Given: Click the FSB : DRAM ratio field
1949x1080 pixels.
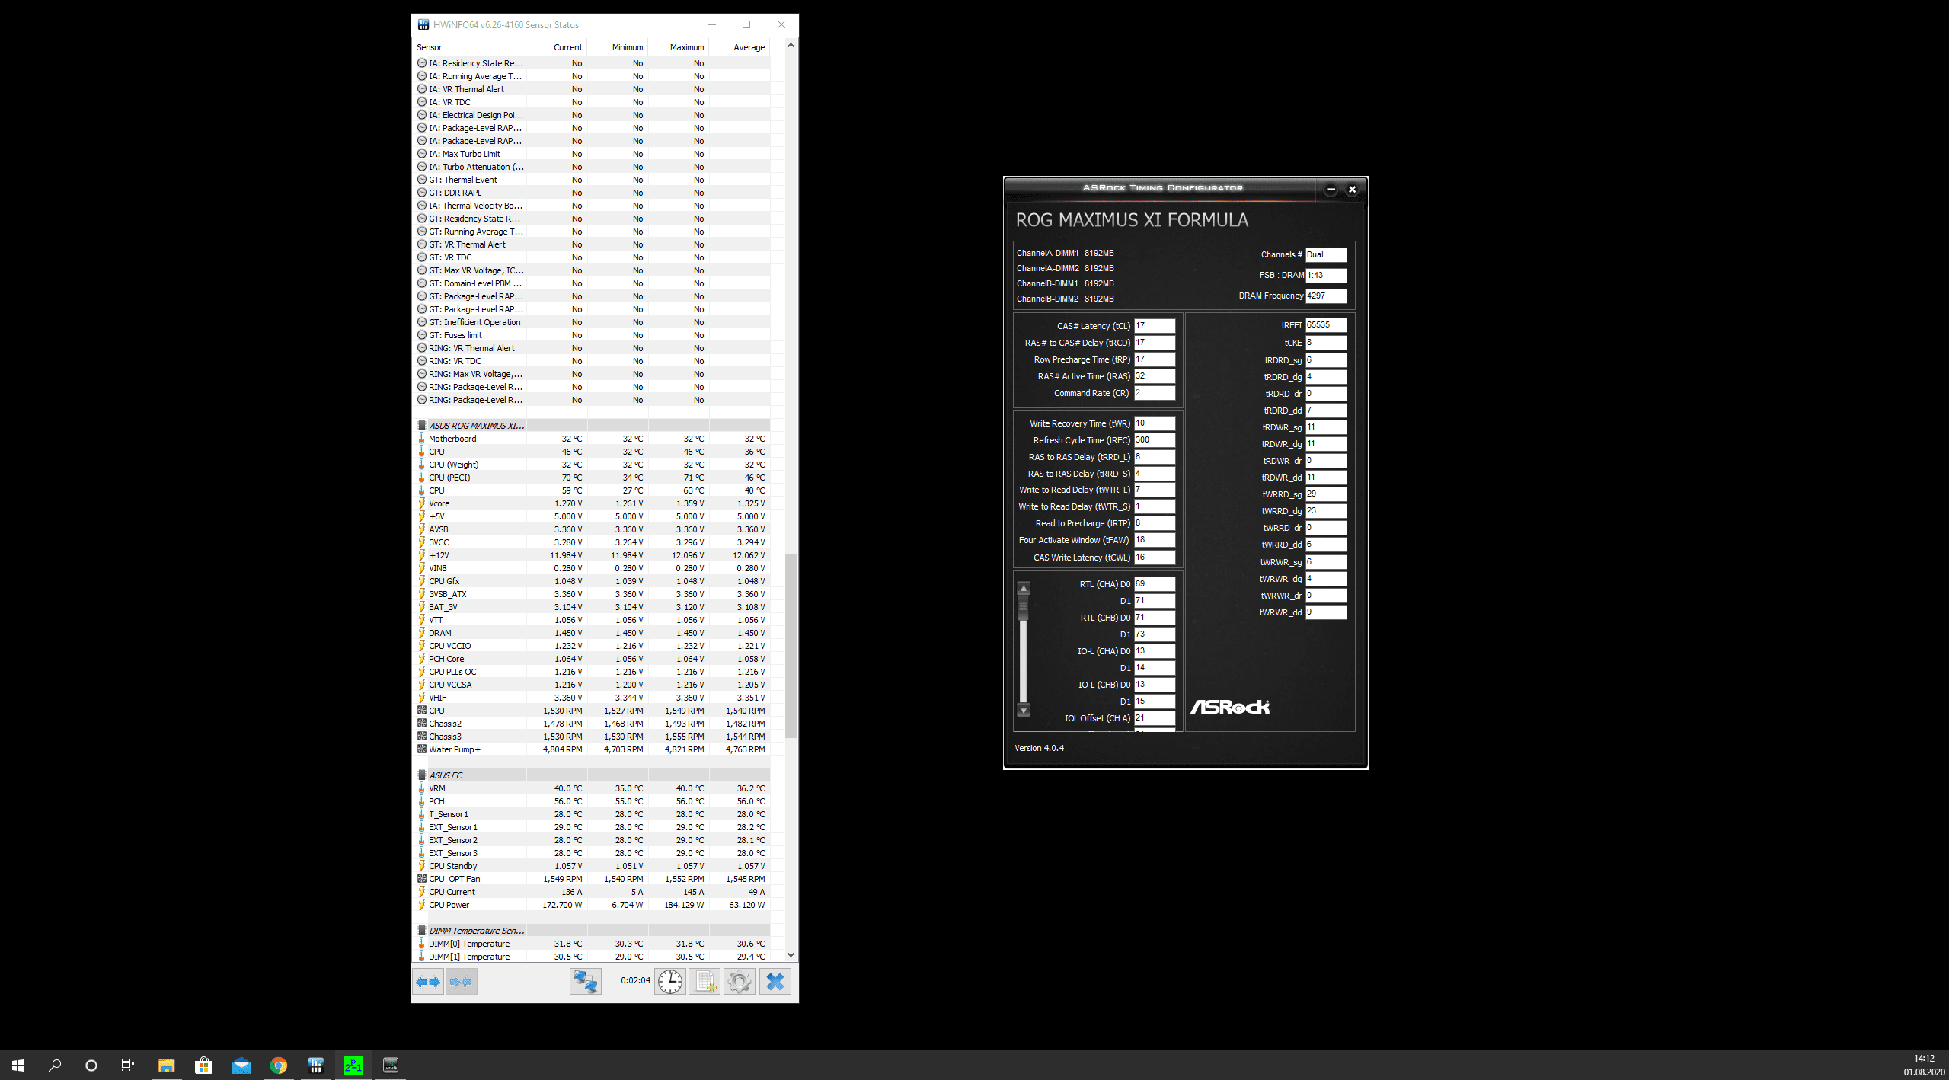Looking at the screenshot, I should tap(1326, 275).
